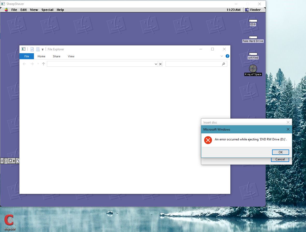Open the steps.txt desktop file

10,222
